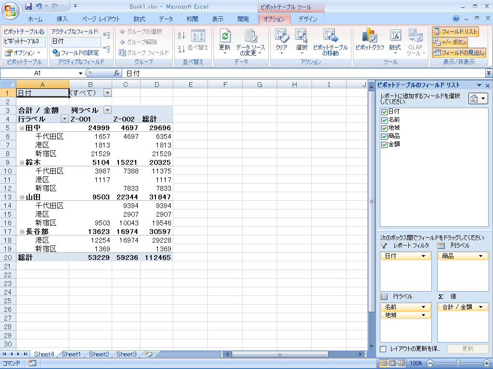The image size is (493, 369).
Task: Click 日付 field in レポートフィルタ area
Action: tap(405, 256)
